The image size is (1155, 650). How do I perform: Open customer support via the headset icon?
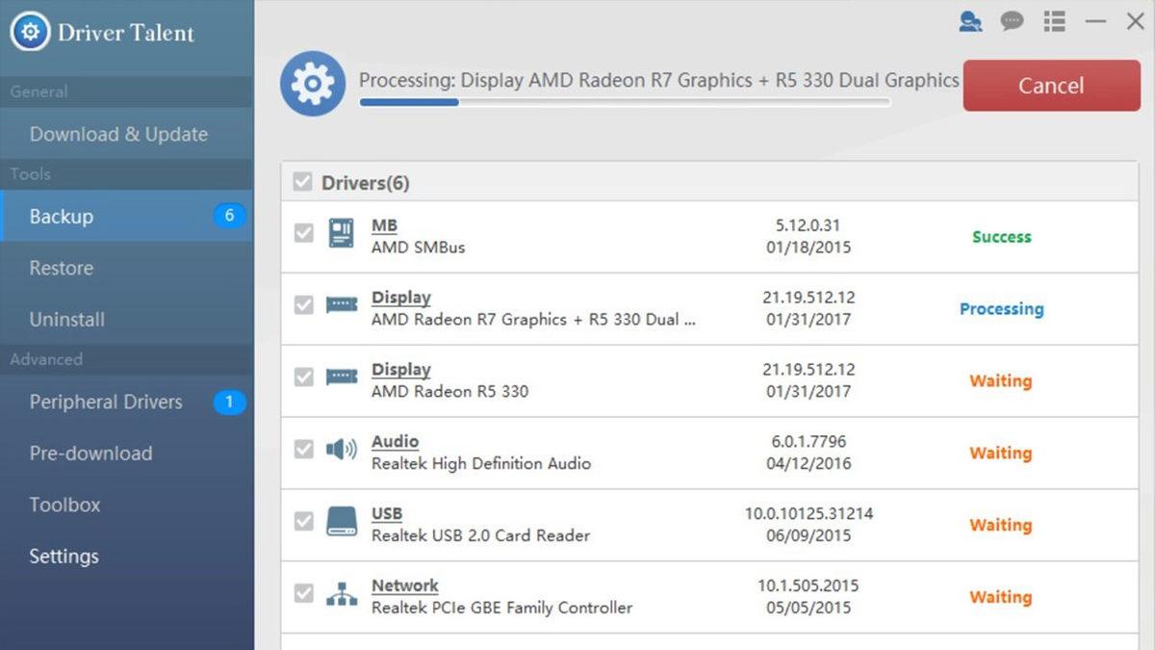click(x=970, y=20)
